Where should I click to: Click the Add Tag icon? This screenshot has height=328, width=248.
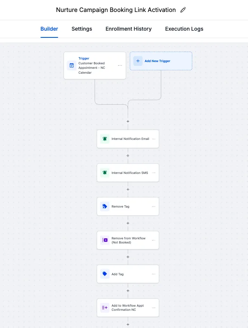pyautogui.click(x=105, y=274)
